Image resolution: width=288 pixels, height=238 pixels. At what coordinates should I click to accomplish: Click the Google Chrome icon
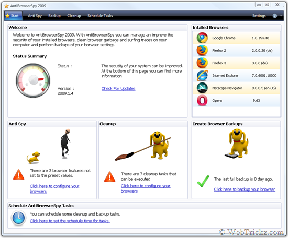(x=202, y=38)
